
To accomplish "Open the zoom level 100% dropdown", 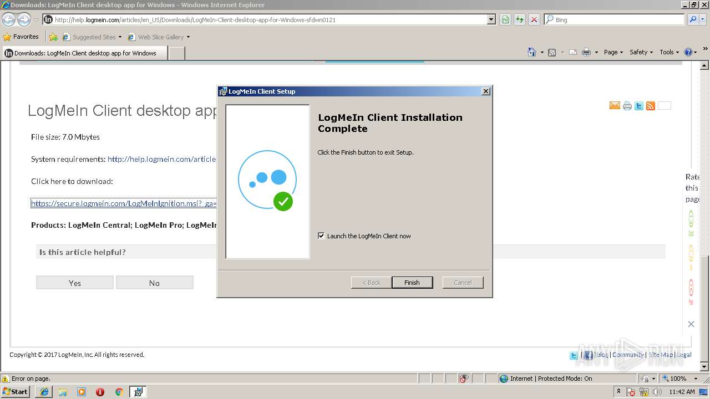I will tap(695, 378).
